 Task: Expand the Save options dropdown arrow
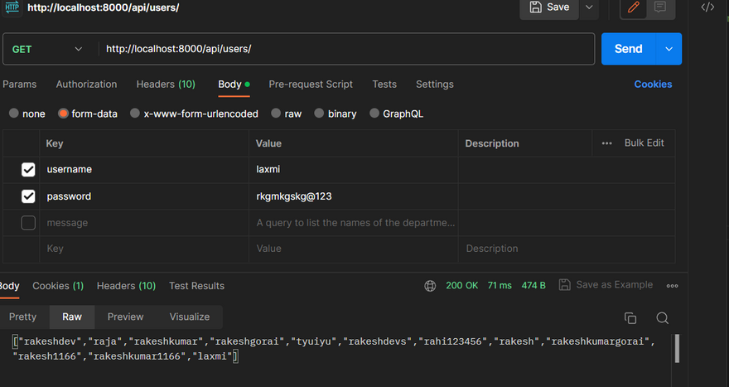(589, 7)
